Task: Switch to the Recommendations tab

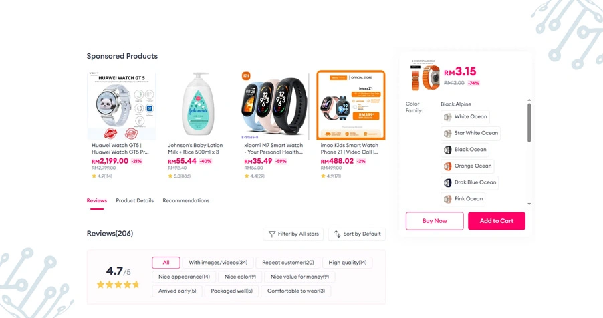Action: [186, 200]
